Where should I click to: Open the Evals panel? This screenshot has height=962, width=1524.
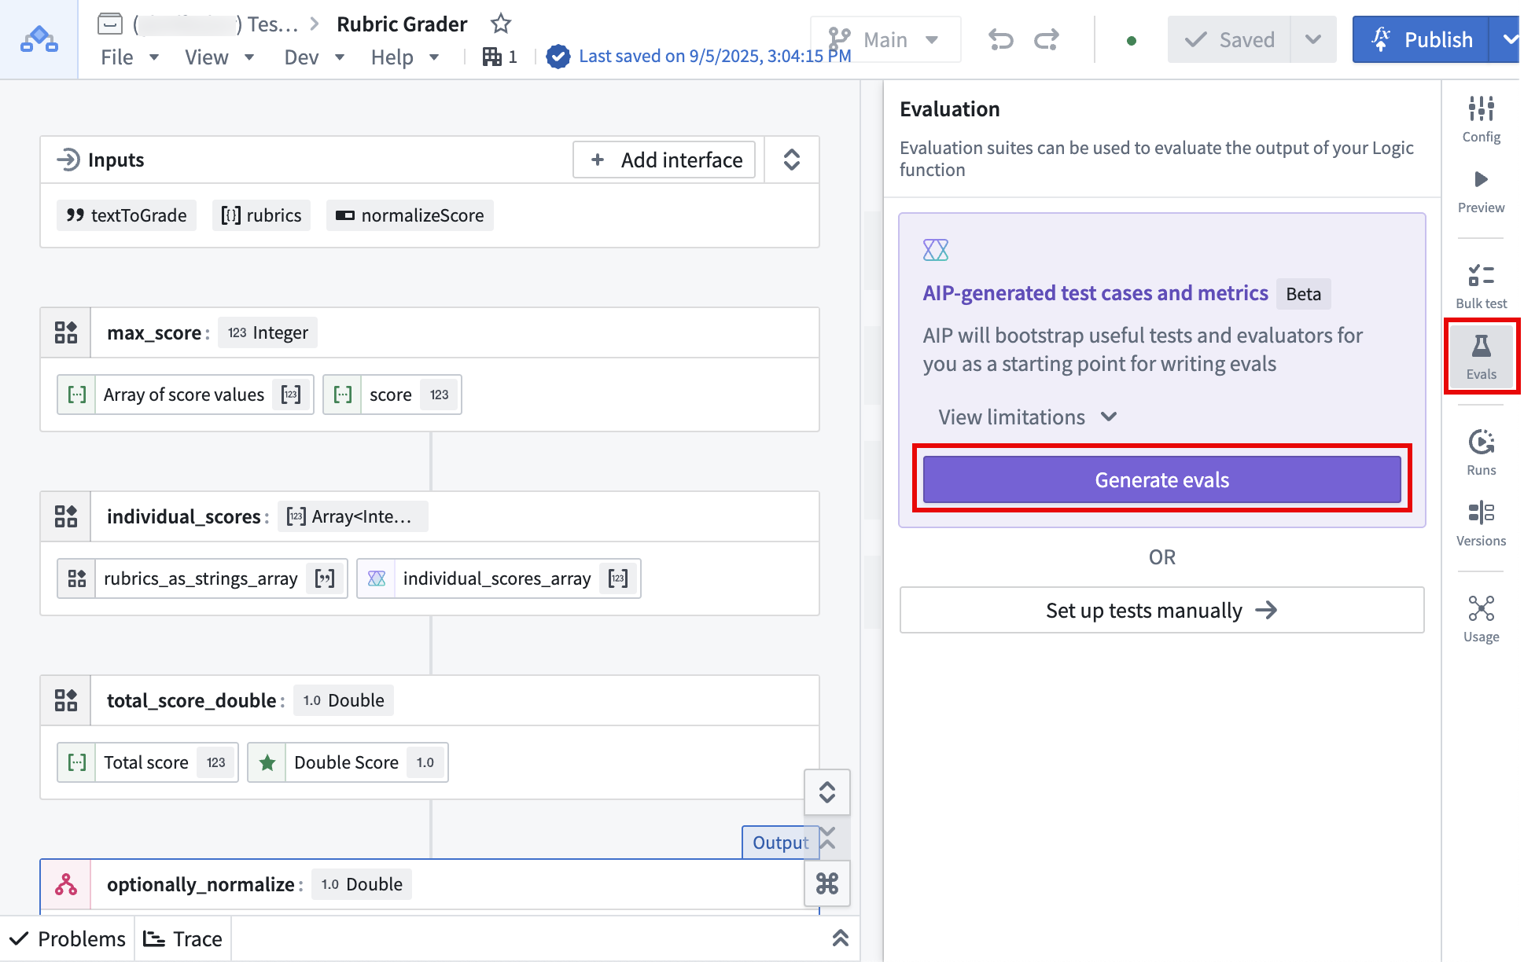1481,355
